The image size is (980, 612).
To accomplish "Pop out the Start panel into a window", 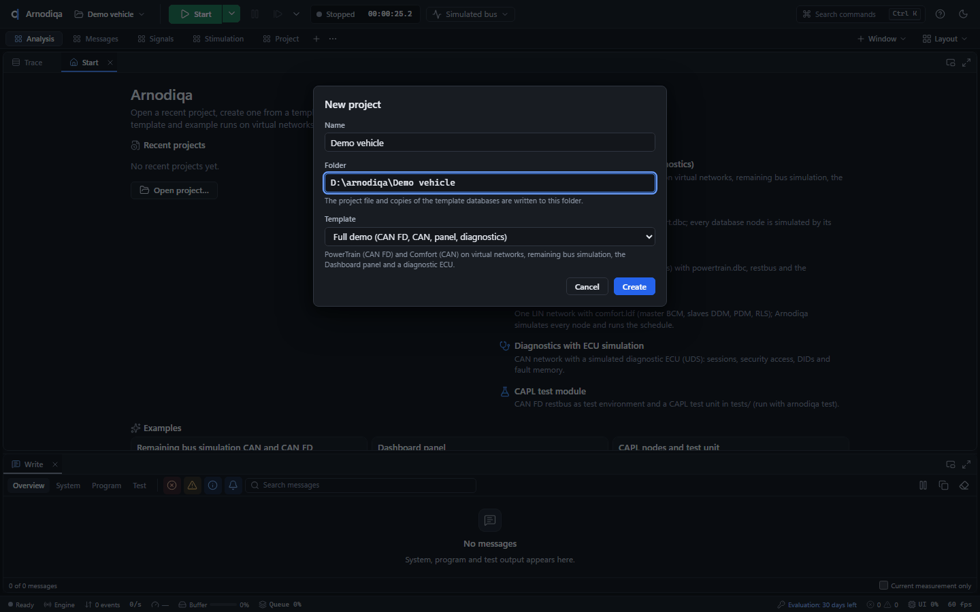I will 951,63.
